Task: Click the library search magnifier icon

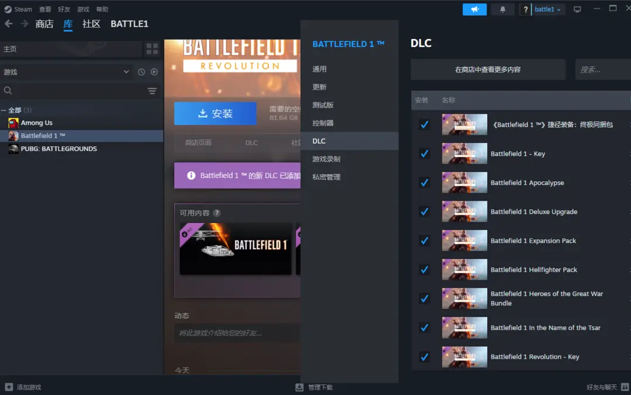Action: tap(8, 90)
